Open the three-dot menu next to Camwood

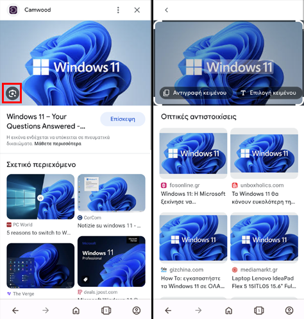118,10
